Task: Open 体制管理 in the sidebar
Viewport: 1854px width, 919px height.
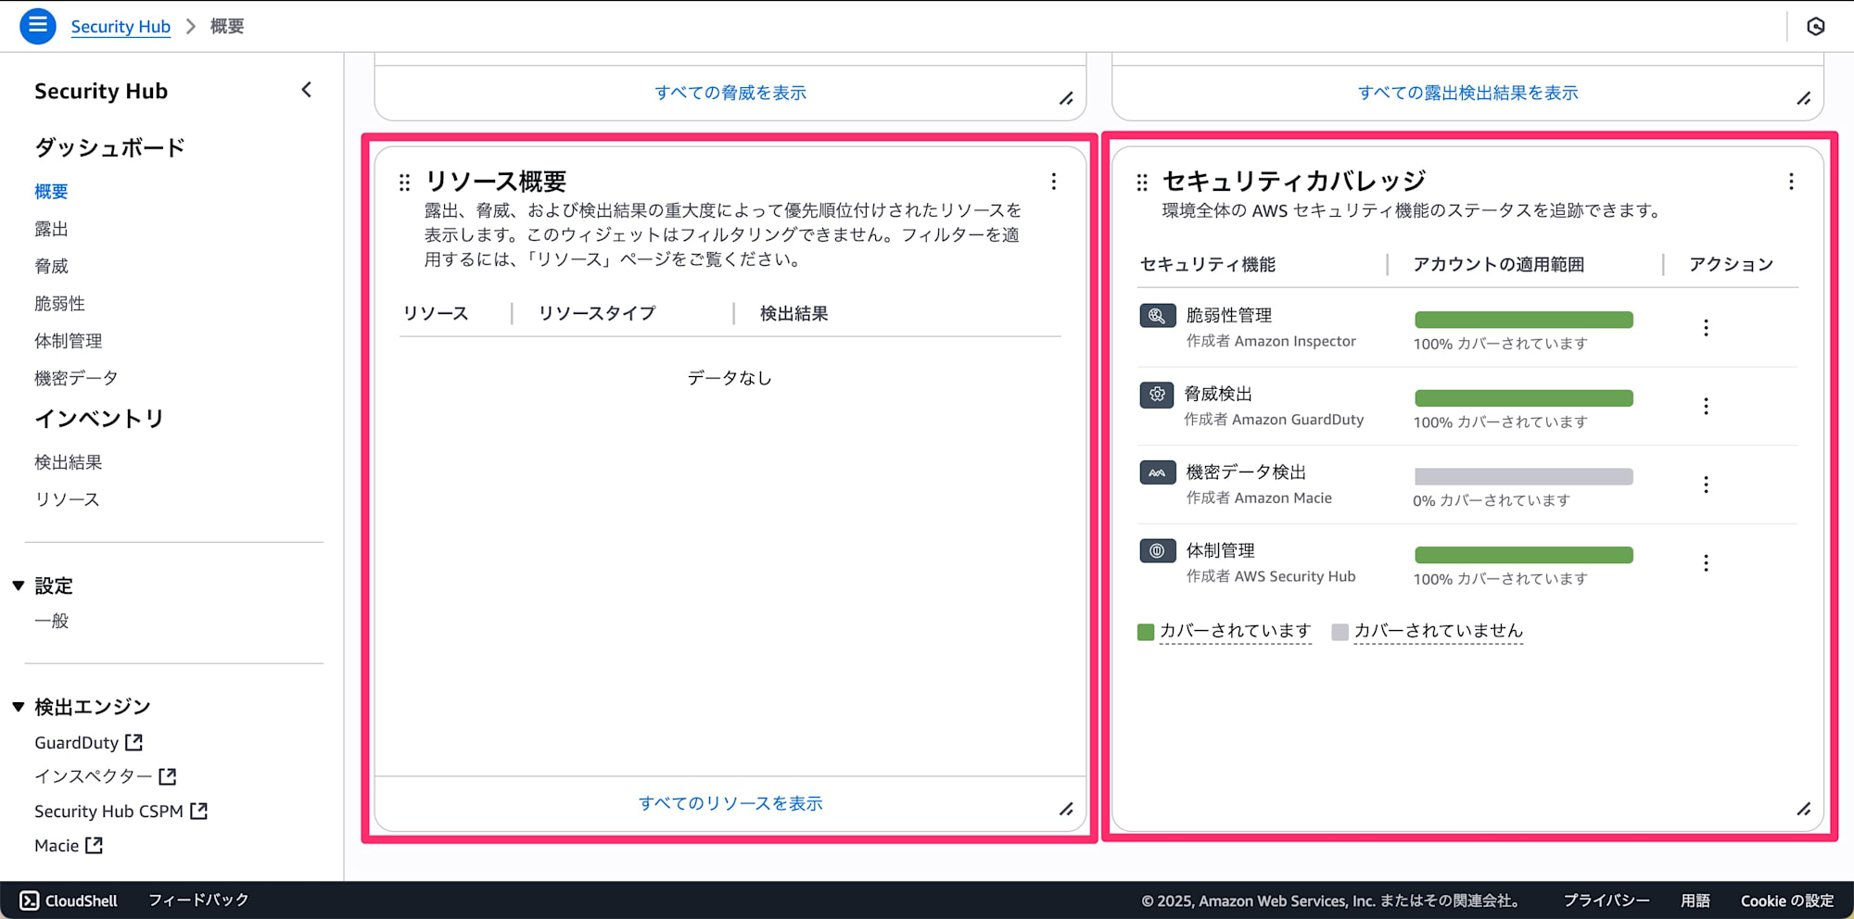Action: point(68,341)
